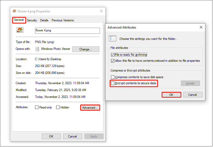
Task: Toggle the Read-only attribute checkbox
Action: click(37, 107)
